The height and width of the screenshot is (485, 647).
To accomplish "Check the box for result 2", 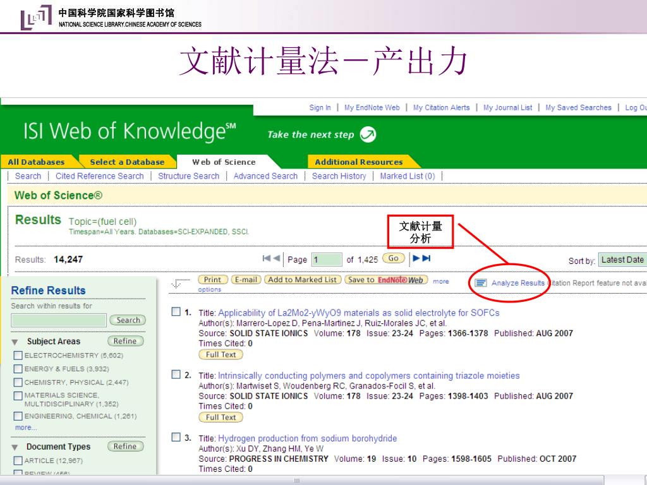I will point(176,374).
